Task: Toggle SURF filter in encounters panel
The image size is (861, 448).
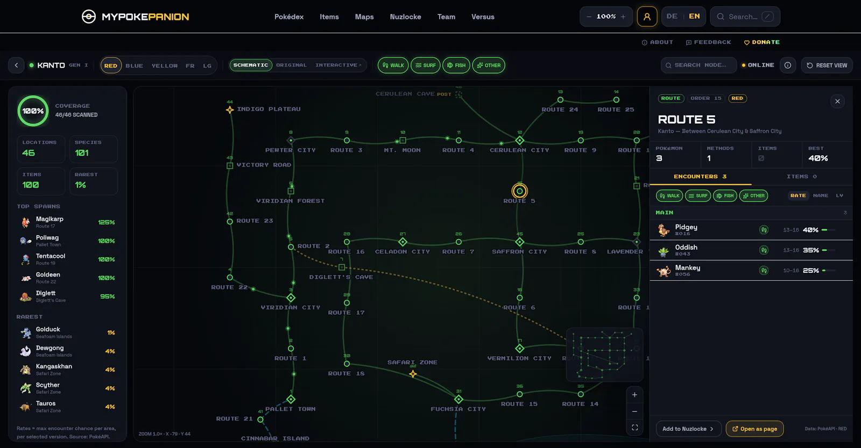Action: pos(698,196)
